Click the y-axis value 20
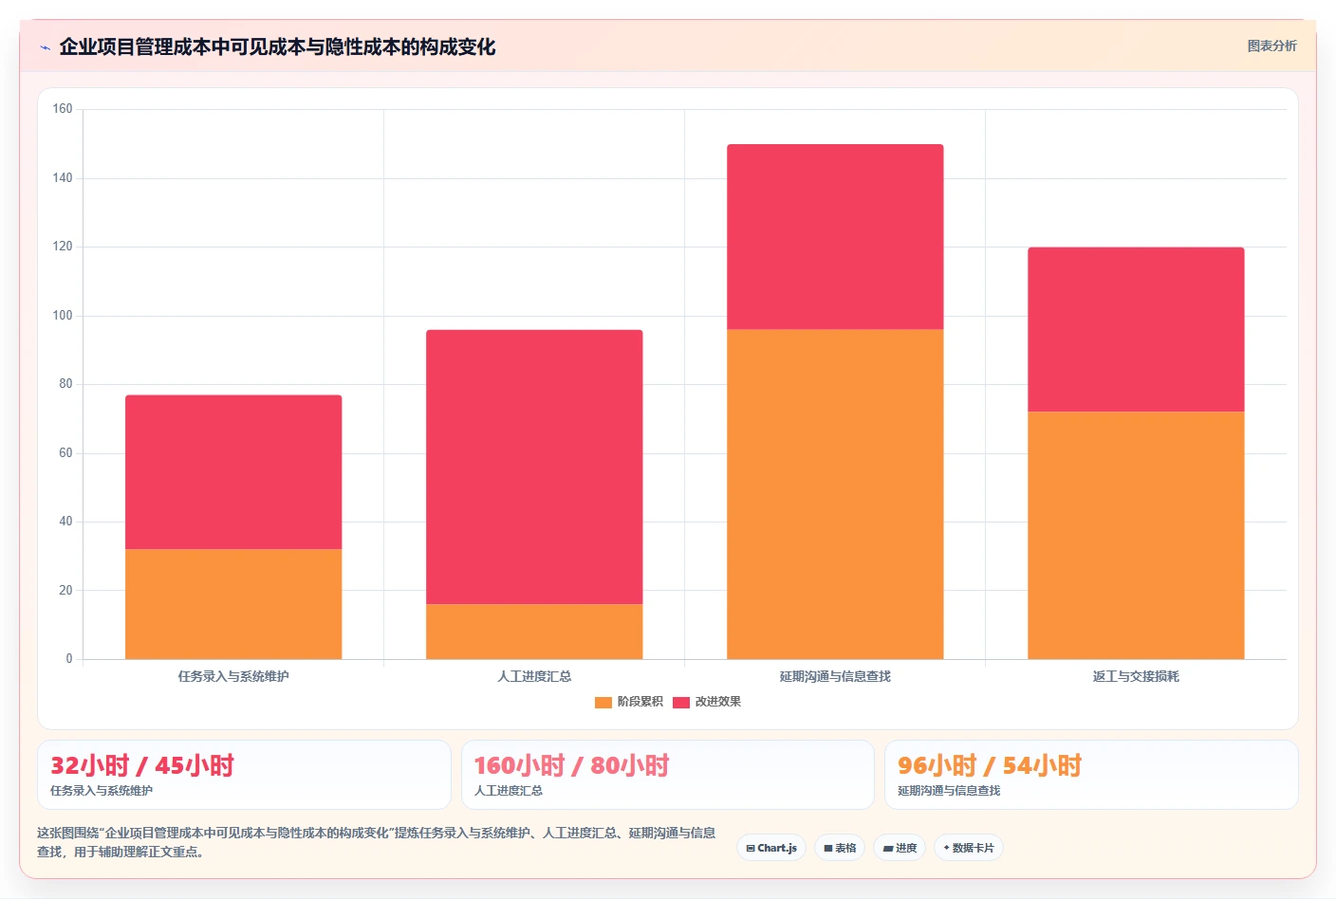 65,591
